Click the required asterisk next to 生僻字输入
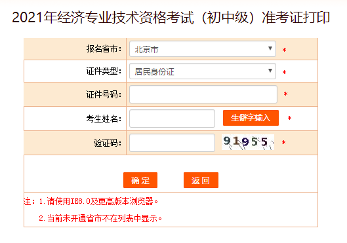This screenshot has height=243, width=347. [x=289, y=119]
